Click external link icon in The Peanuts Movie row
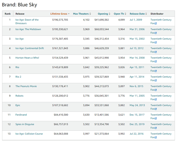The width and height of the screenshot is (177, 143). 156,90
